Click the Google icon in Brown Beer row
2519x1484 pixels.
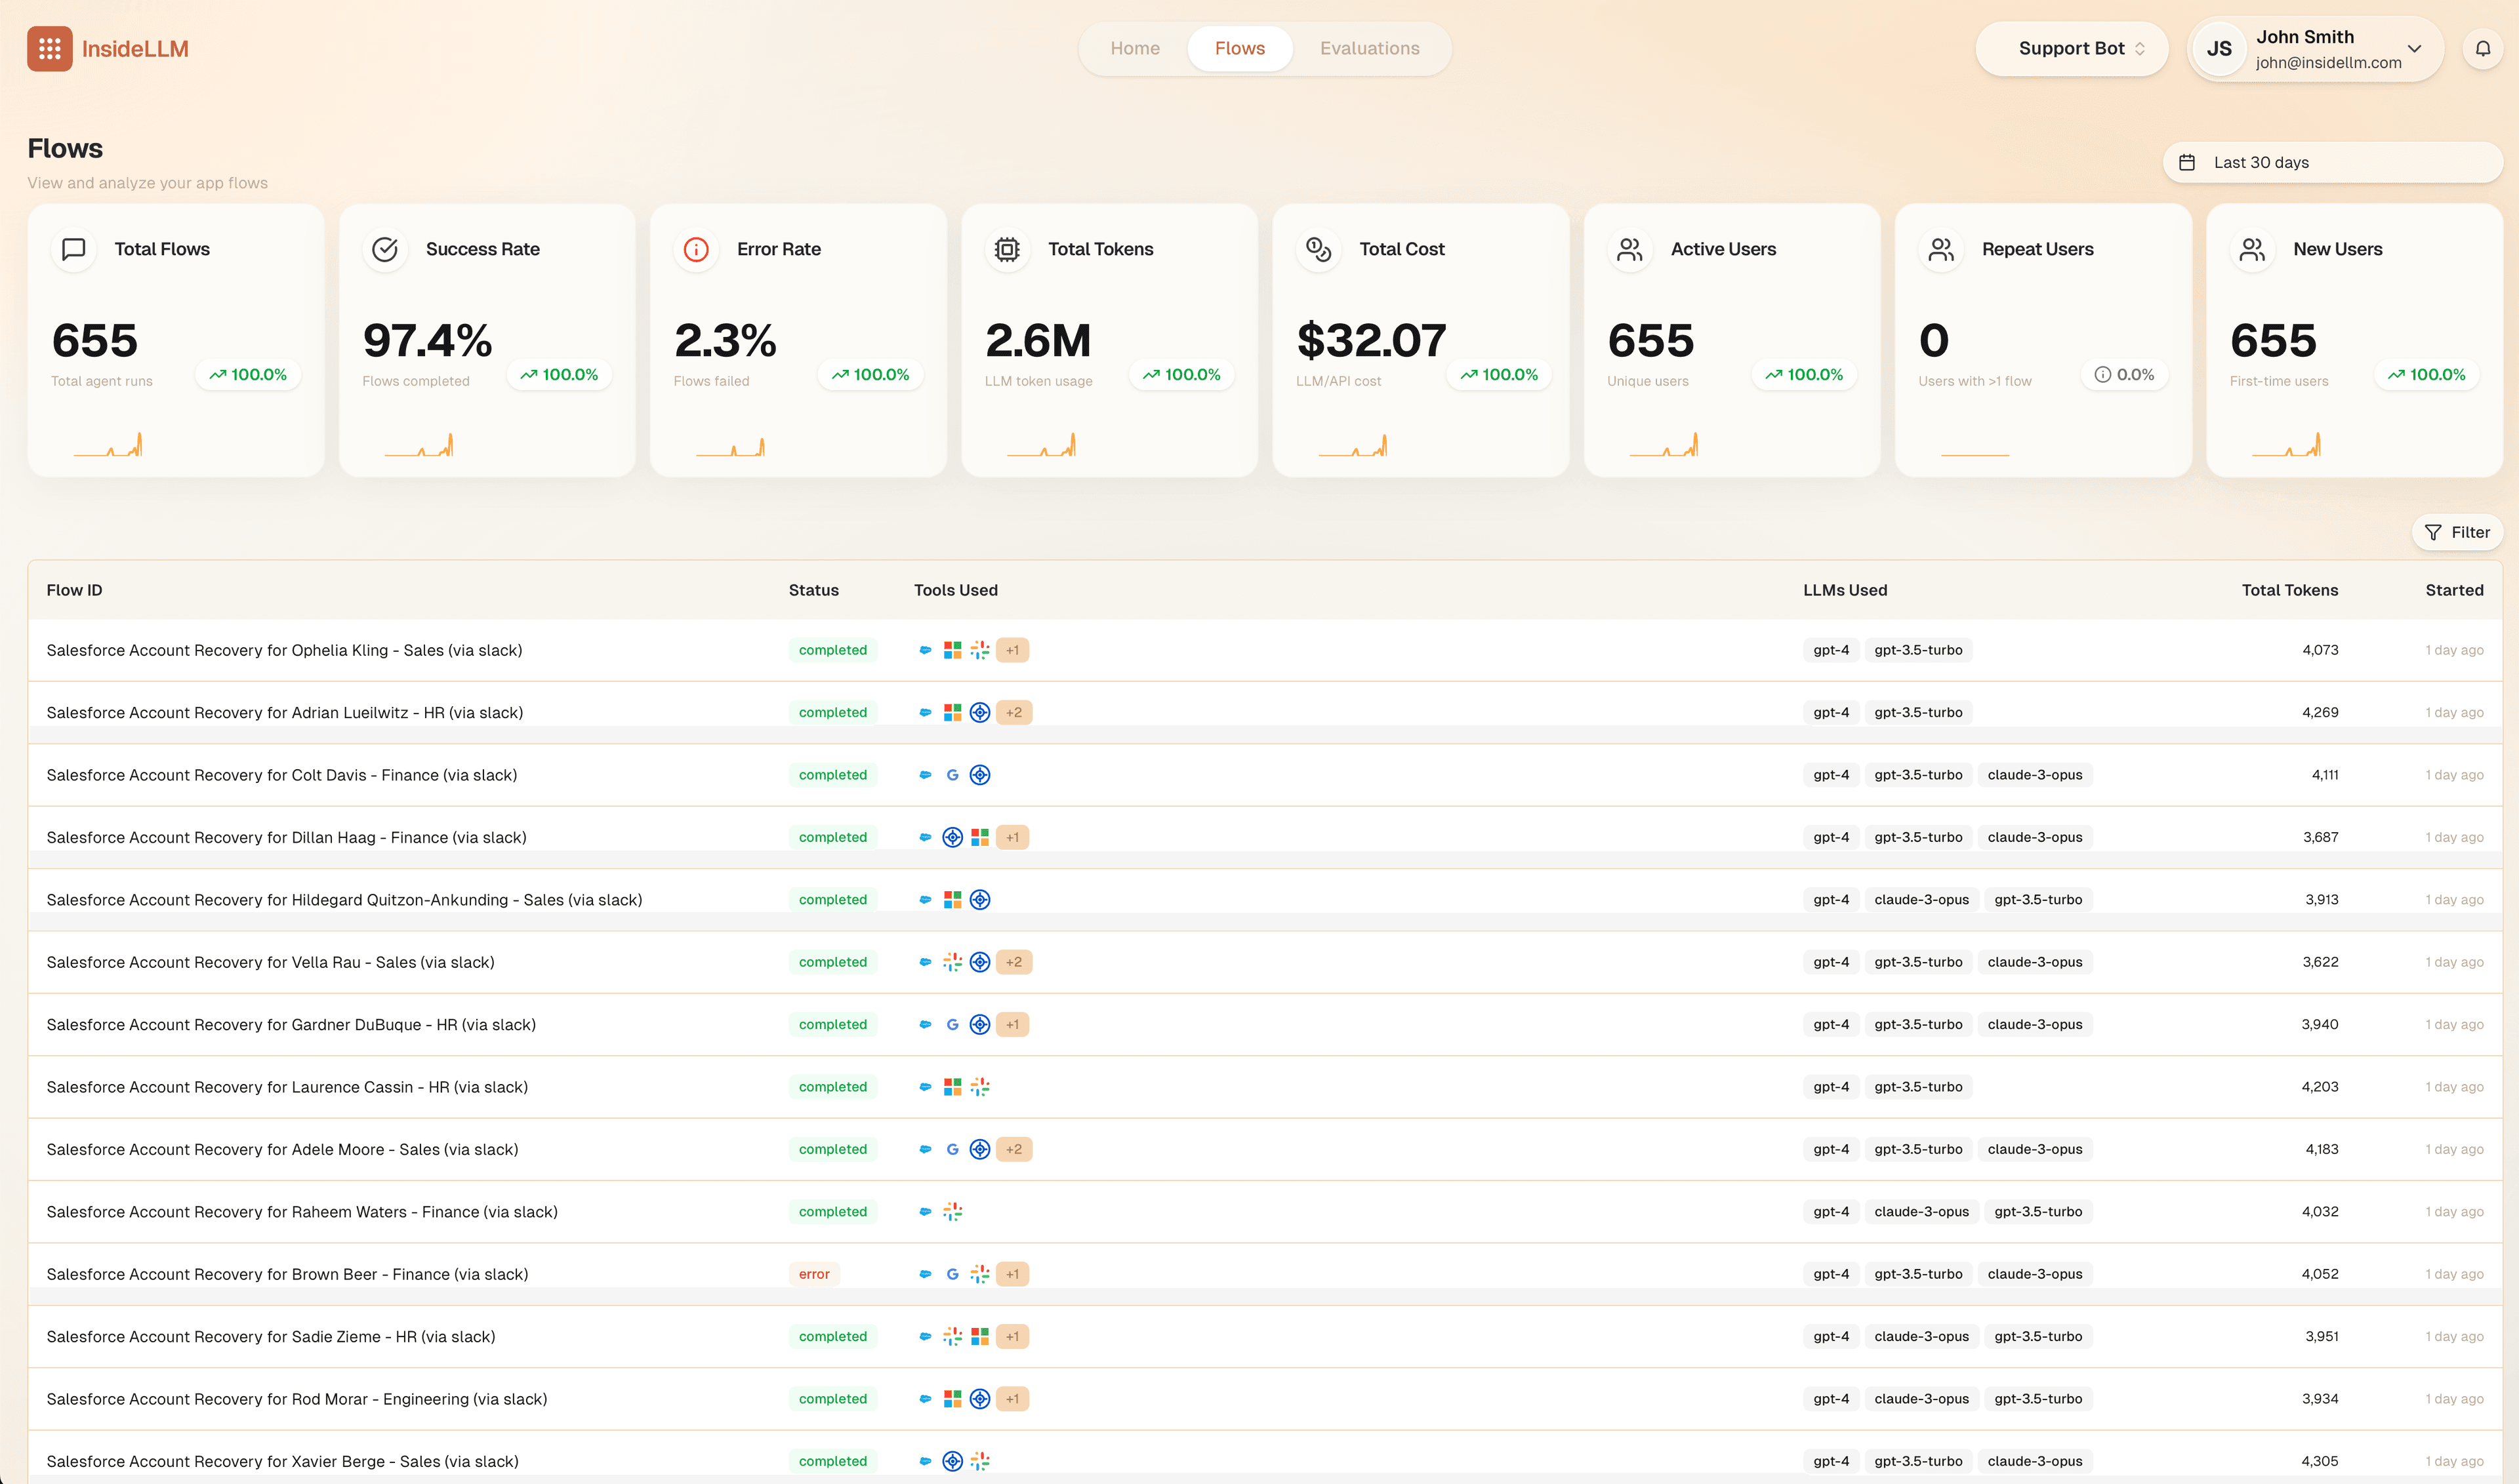coord(952,1274)
